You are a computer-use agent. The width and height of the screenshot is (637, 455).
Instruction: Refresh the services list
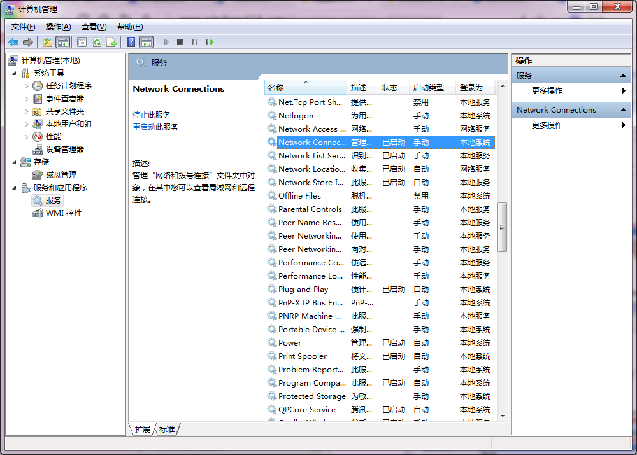97,42
